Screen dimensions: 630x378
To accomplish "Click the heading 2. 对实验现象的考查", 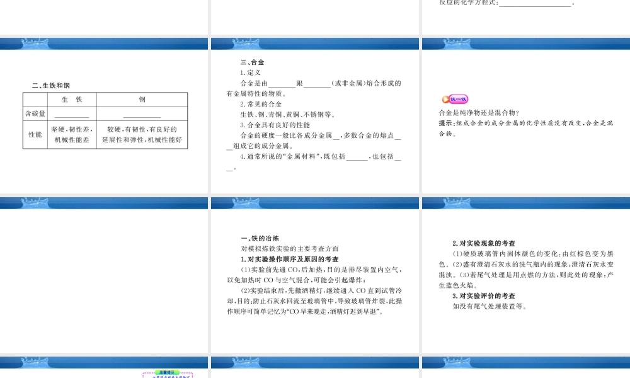I will click(x=484, y=243).
